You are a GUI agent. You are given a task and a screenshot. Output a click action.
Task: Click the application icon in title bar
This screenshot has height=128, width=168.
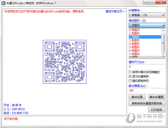(x=3, y=3)
